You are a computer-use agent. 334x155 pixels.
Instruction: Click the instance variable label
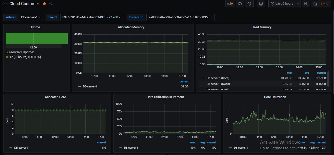click(x=11, y=17)
